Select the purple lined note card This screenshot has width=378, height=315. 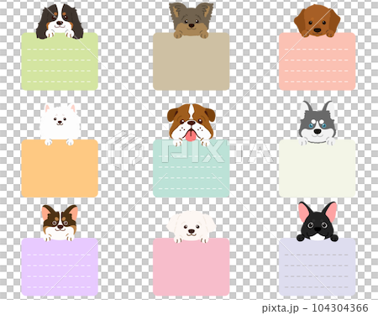coord(60,267)
